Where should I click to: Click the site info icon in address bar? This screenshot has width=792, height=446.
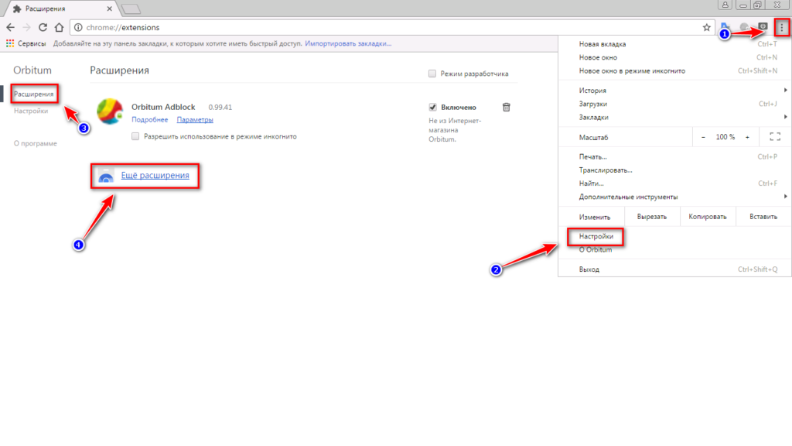click(78, 27)
